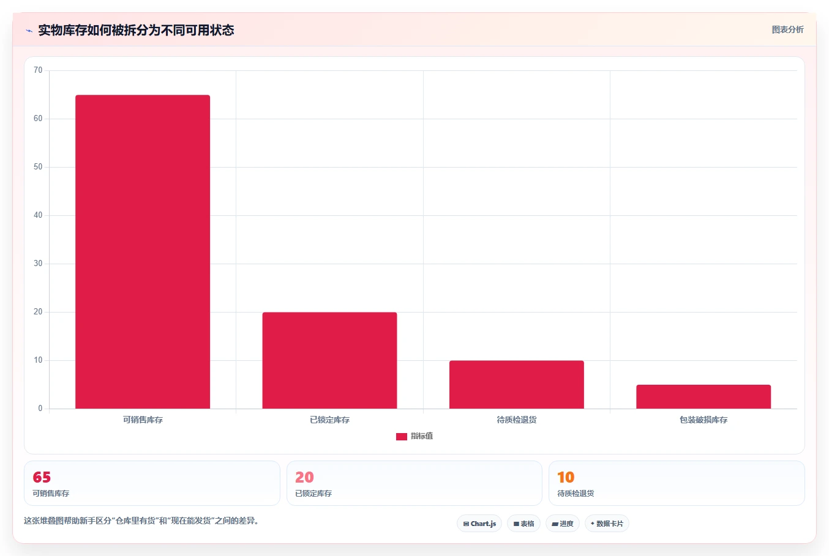The width and height of the screenshot is (829, 556).
Task: Click the caption text beginning 这张堆叠图帮助新手
Action: [141, 521]
